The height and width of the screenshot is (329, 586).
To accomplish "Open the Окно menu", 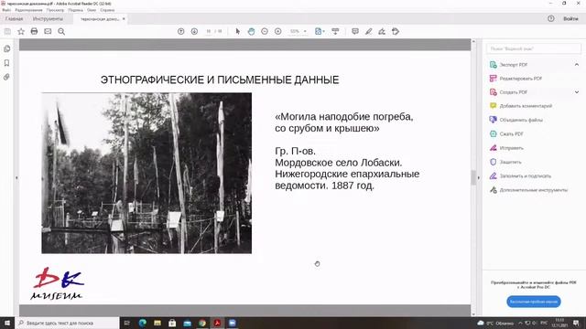I will point(92,10).
